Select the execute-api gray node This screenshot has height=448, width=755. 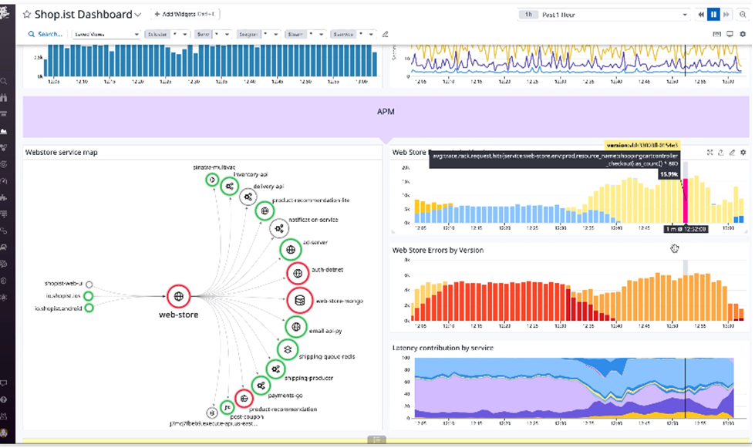point(212,413)
